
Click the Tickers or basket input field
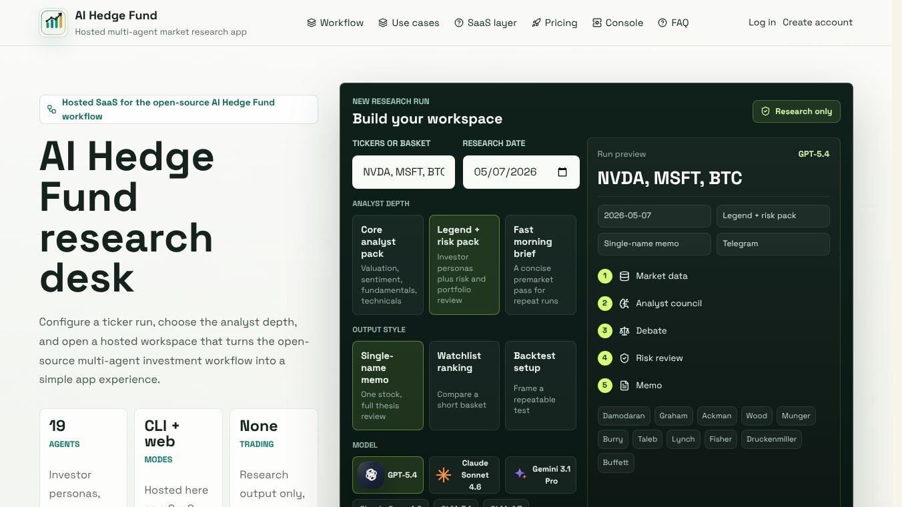click(x=404, y=172)
